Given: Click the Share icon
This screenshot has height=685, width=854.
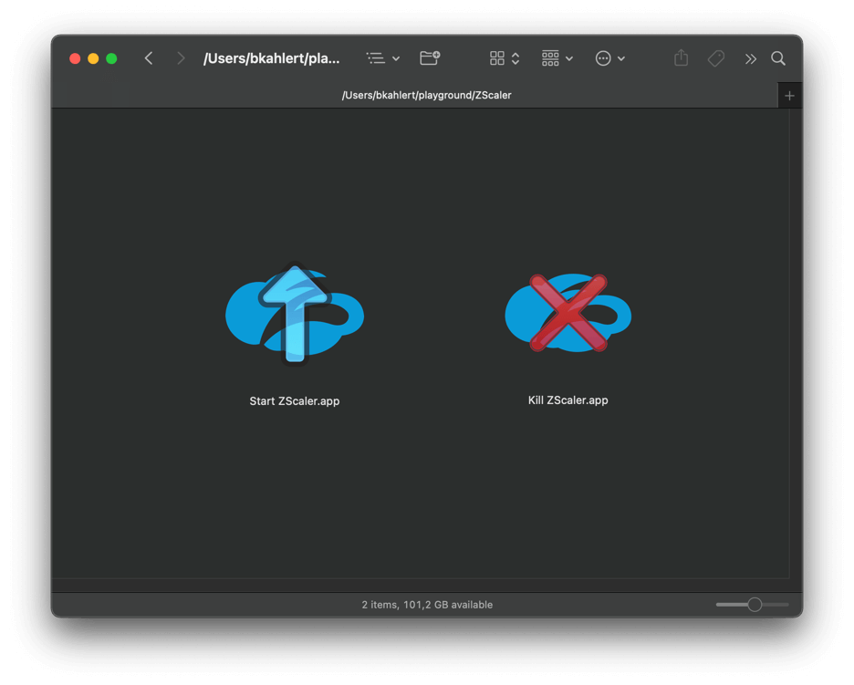Looking at the screenshot, I should [x=681, y=57].
